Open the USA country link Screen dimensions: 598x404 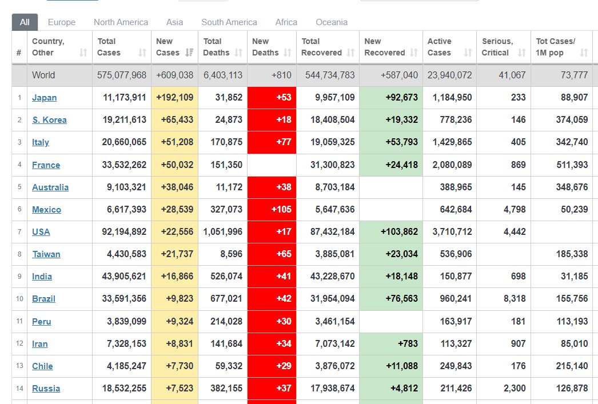click(x=41, y=232)
